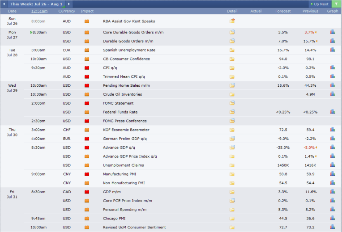
Task: Click forecast value -35.0% for Advance GDP
Action: click(283, 148)
